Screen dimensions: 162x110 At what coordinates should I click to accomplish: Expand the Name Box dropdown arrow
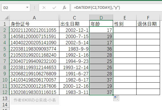pos(27,7)
